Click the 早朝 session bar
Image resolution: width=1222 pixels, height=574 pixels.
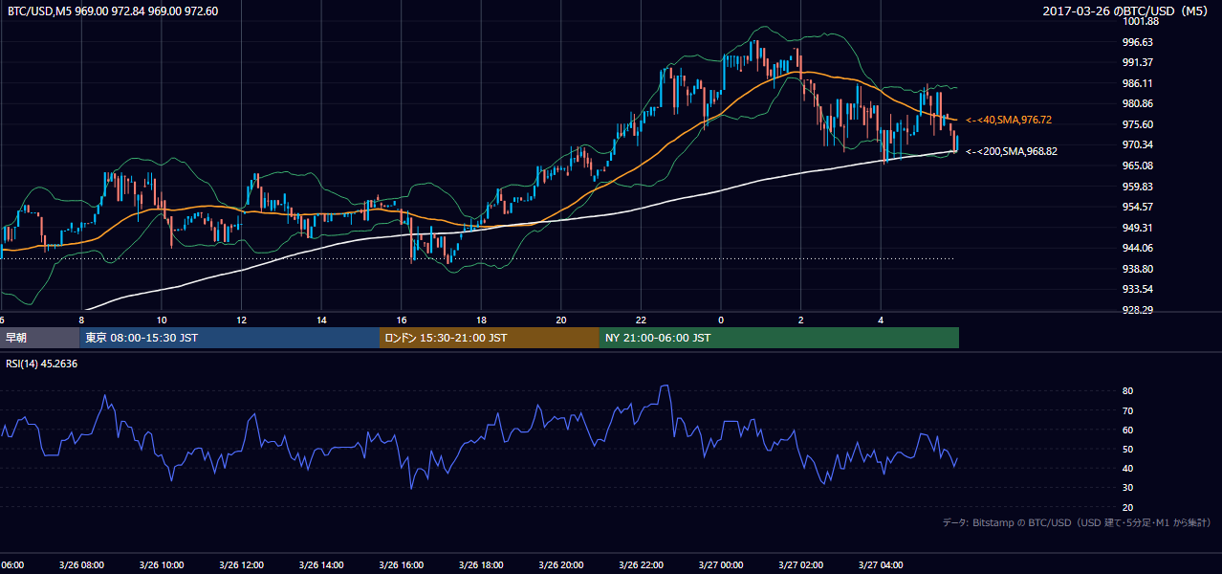[x=39, y=338]
